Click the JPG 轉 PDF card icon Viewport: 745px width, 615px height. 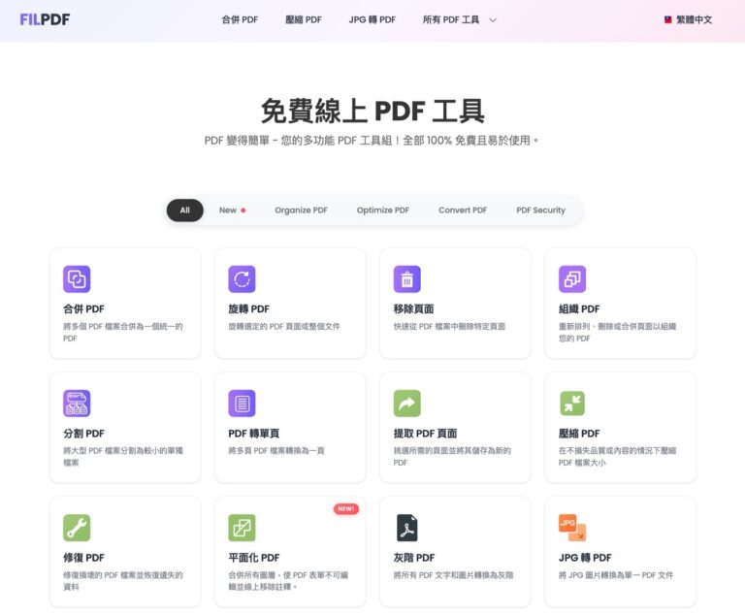click(x=572, y=528)
